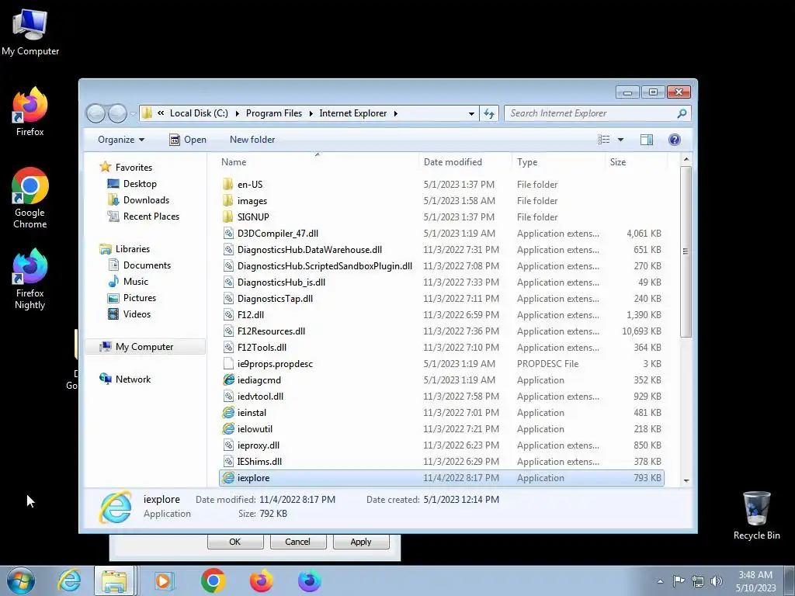Click the change view icon
The width and height of the screenshot is (795, 596).
pos(603,140)
